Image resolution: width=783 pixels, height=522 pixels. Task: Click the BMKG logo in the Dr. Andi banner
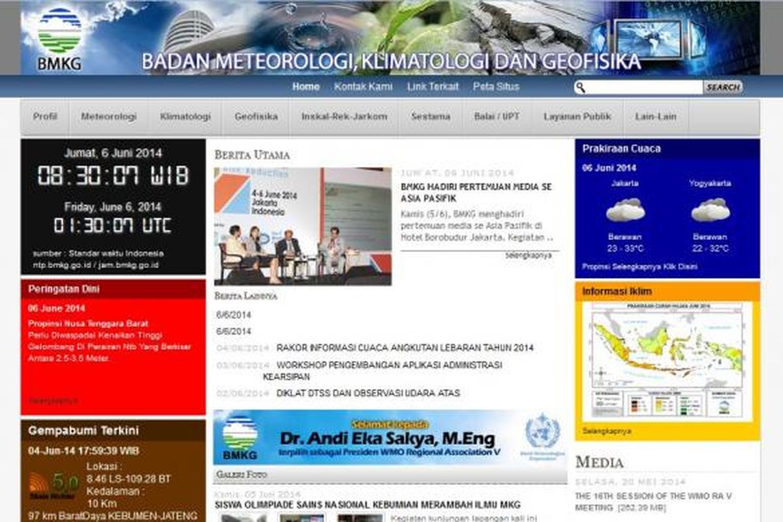pyautogui.click(x=239, y=438)
